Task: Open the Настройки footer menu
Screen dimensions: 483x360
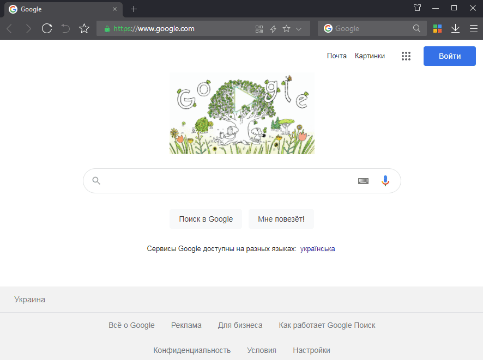Action: 311,350
